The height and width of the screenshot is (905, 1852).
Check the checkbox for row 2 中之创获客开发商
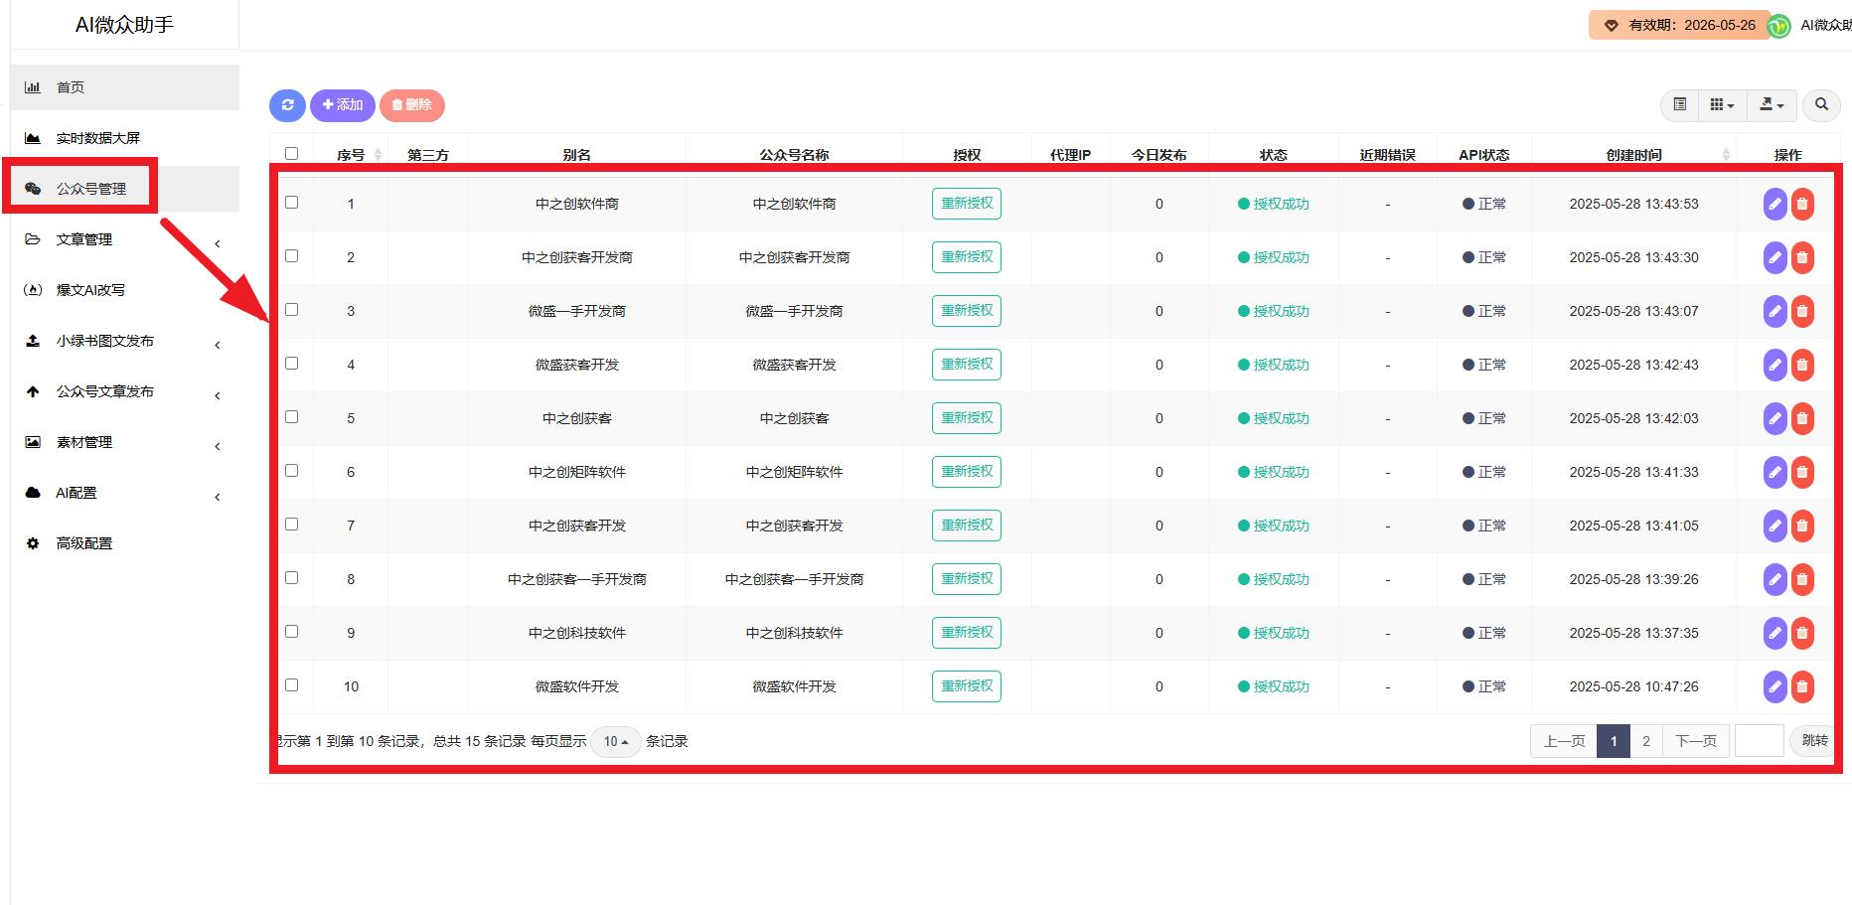291,255
